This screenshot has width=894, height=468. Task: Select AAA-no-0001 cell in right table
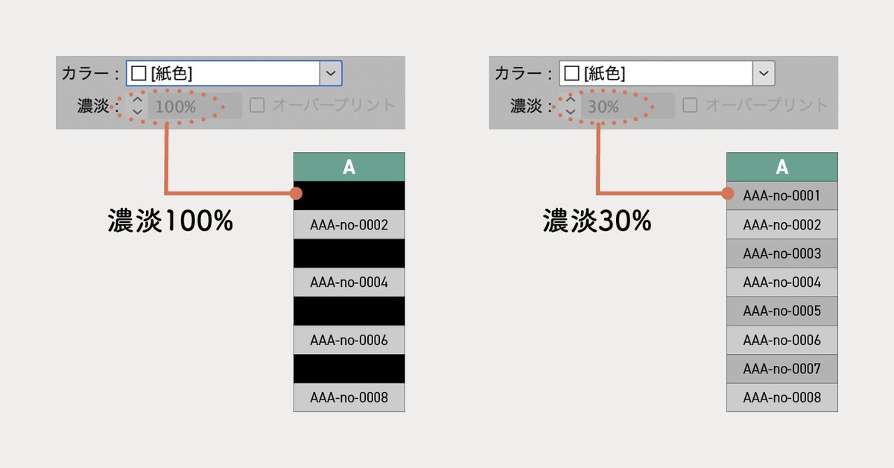pyautogui.click(x=782, y=196)
